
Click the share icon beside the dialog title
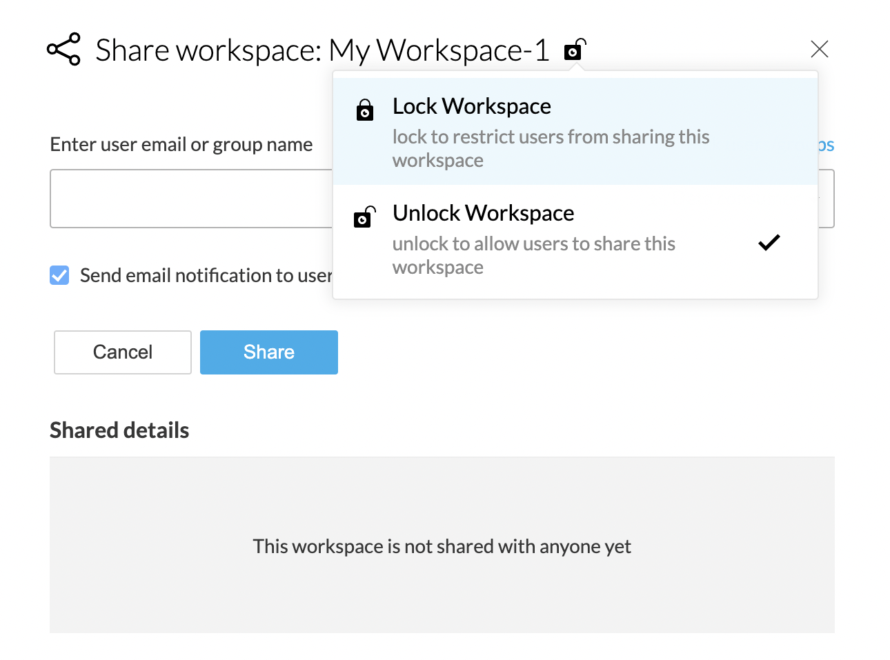pos(63,50)
